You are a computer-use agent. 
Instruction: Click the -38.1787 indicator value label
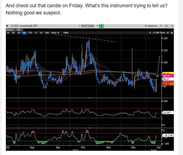coord(168,136)
